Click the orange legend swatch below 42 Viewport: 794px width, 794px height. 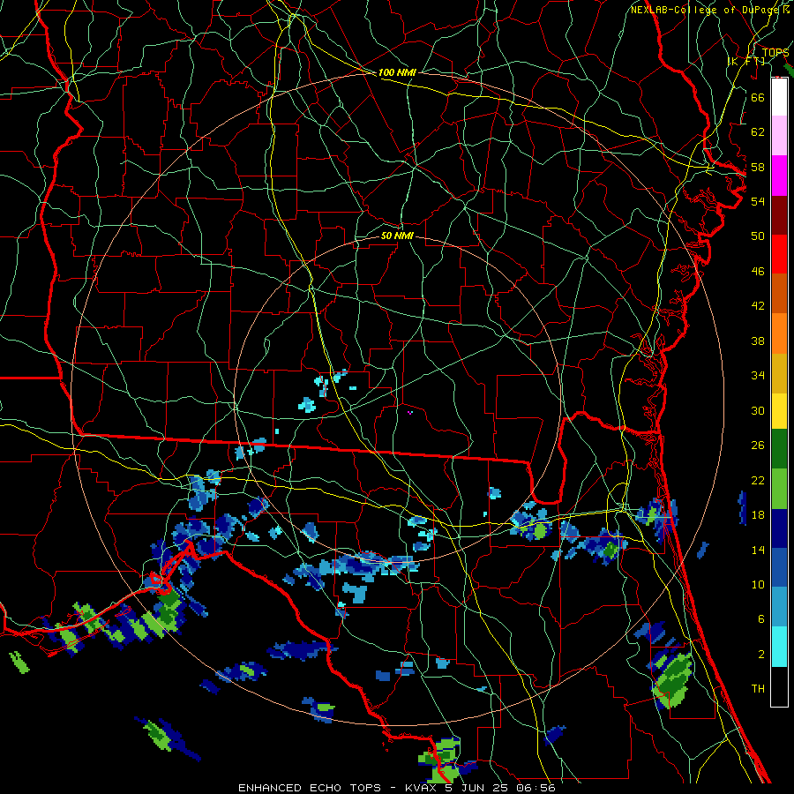779,333
